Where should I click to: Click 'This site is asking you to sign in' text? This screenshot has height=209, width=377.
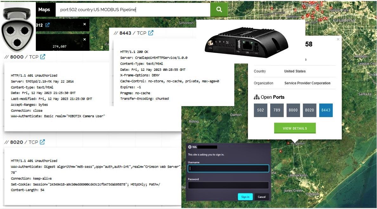coord(206,155)
